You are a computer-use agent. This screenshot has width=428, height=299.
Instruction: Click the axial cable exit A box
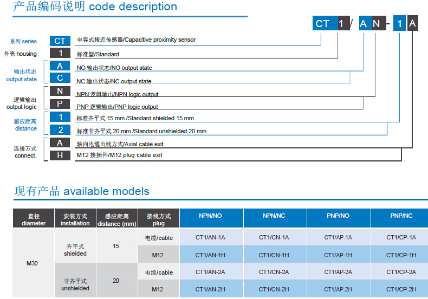coord(60,142)
